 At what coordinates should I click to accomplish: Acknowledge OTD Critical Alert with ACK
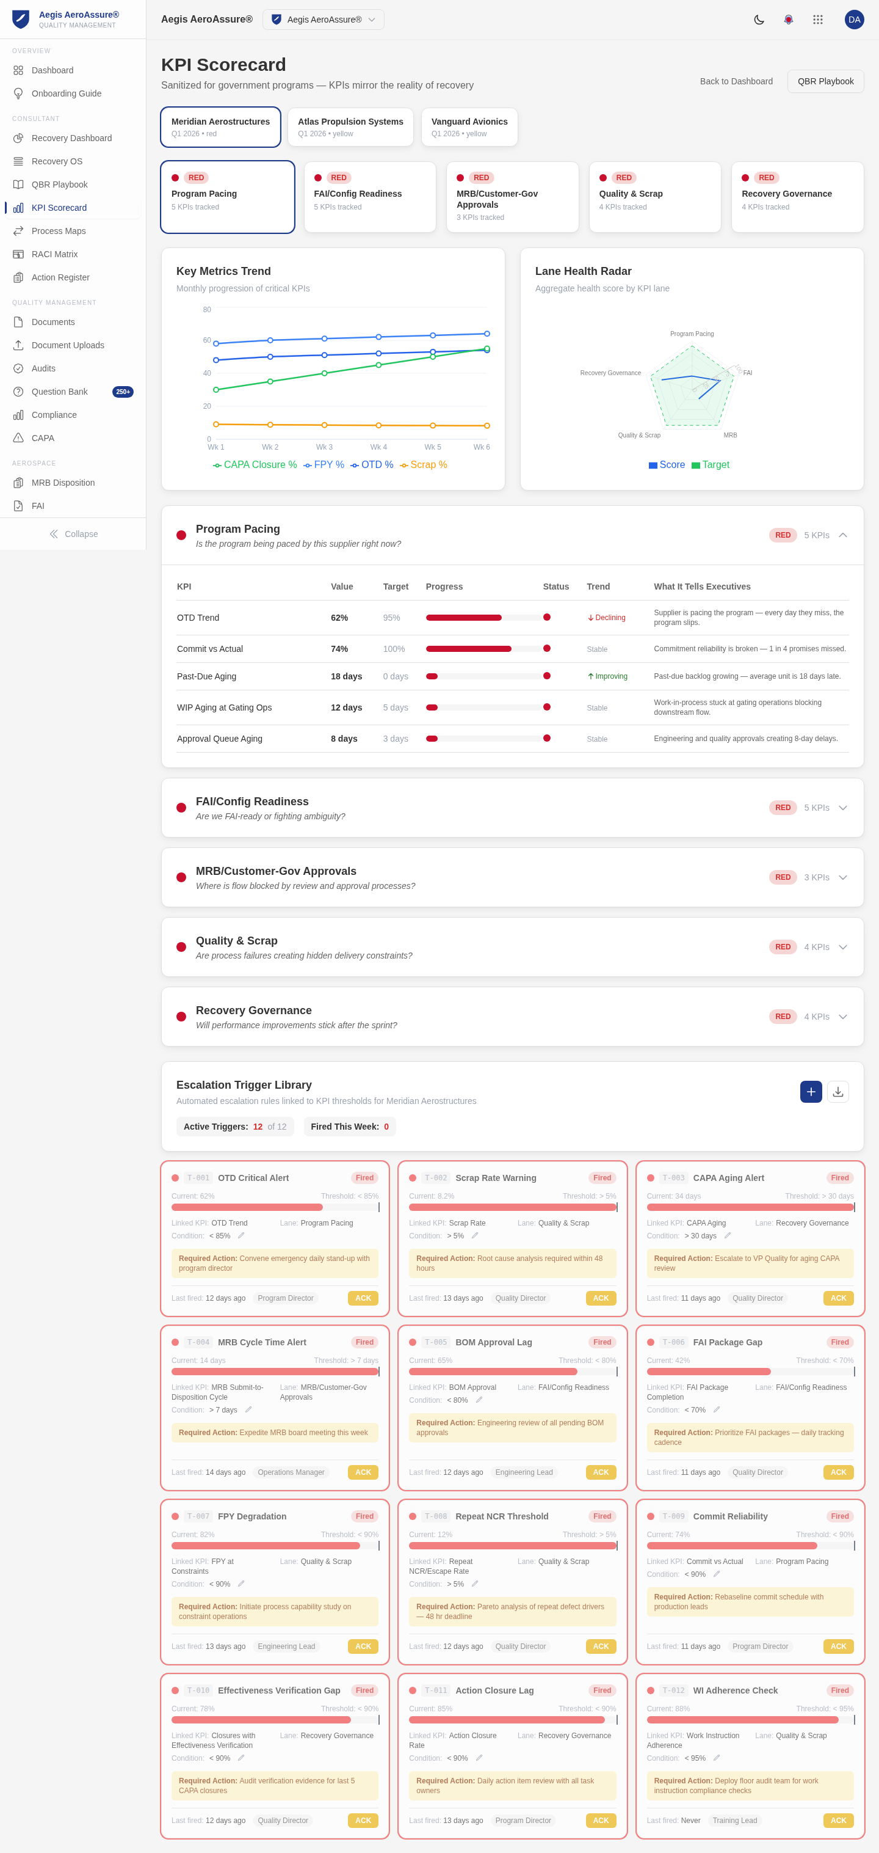(x=363, y=1298)
